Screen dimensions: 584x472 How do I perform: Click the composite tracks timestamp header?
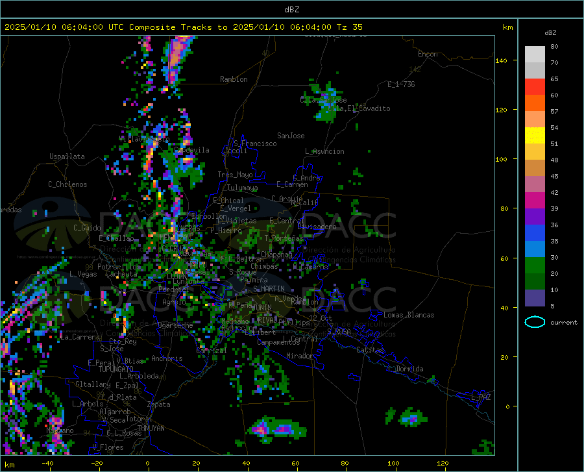point(184,27)
